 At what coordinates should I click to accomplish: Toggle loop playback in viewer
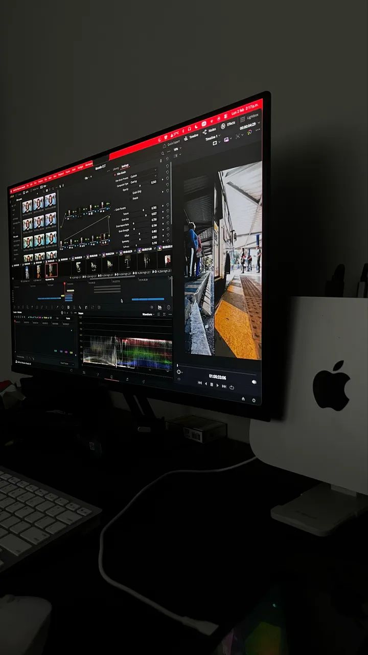click(x=232, y=387)
